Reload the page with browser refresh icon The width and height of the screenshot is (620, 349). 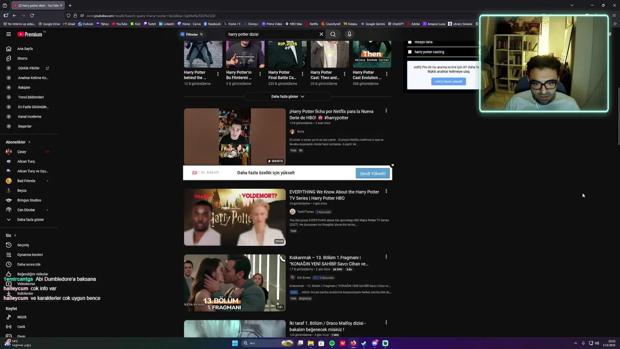pos(32,16)
